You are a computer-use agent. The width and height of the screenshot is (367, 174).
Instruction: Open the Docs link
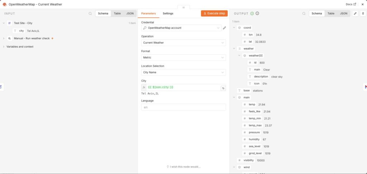(x=351, y=4)
